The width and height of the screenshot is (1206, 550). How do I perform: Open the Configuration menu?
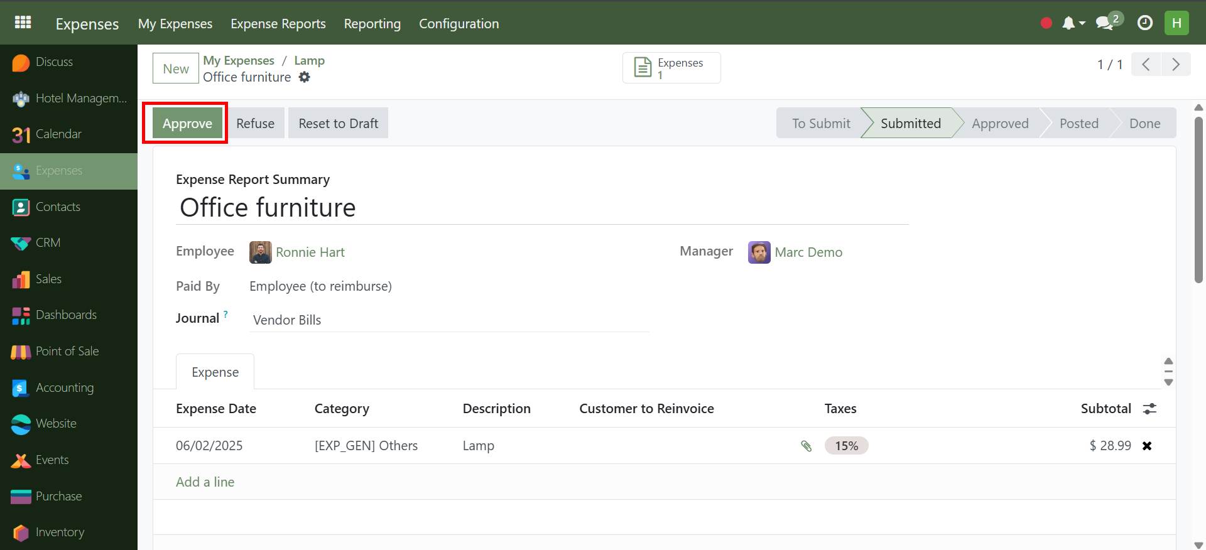pyautogui.click(x=459, y=24)
